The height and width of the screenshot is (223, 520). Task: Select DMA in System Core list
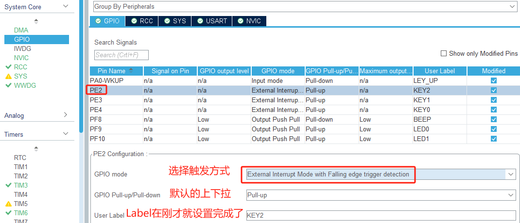click(x=21, y=30)
